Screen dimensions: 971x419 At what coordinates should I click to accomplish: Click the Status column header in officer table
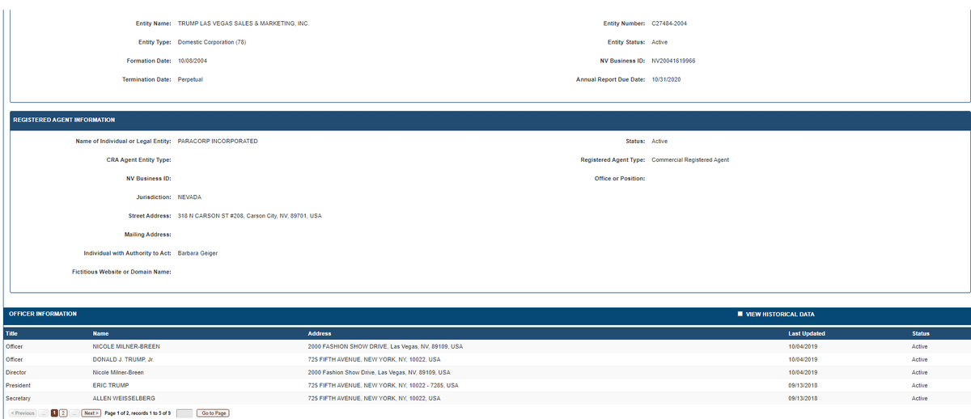pyautogui.click(x=921, y=333)
